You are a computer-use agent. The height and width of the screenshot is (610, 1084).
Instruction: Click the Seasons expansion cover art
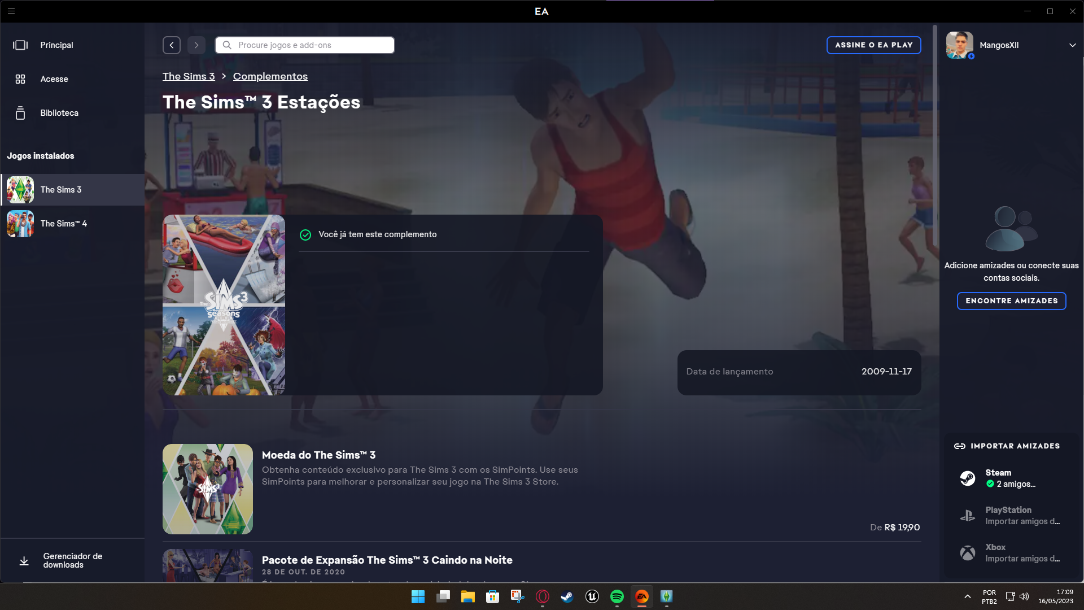coord(224,305)
